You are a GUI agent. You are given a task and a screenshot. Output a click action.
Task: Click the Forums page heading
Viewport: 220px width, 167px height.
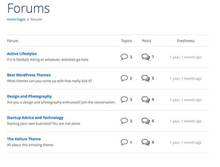coord(29,9)
